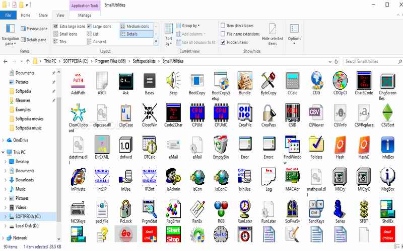This screenshot has height=251, width=403.
Task: Enable the Item check boxes option
Action: pyautogui.click(x=223, y=26)
